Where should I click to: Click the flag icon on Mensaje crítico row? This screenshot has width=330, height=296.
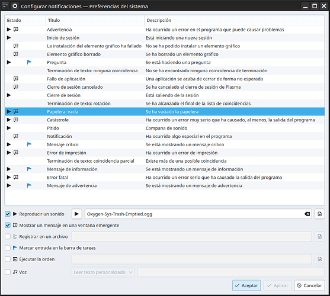[29, 144]
